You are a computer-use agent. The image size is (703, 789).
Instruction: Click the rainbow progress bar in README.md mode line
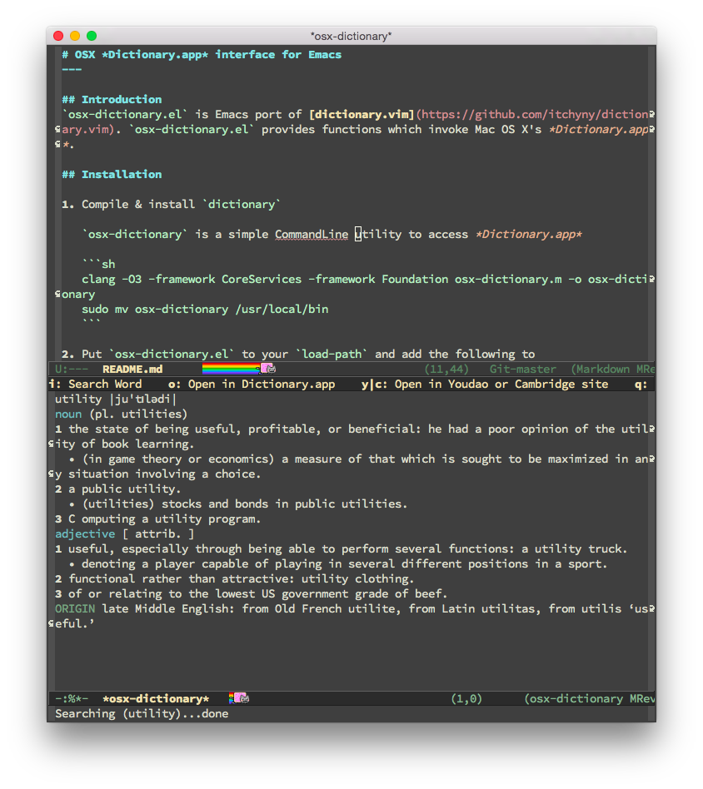pyautogui.click(x=232, y=369)
